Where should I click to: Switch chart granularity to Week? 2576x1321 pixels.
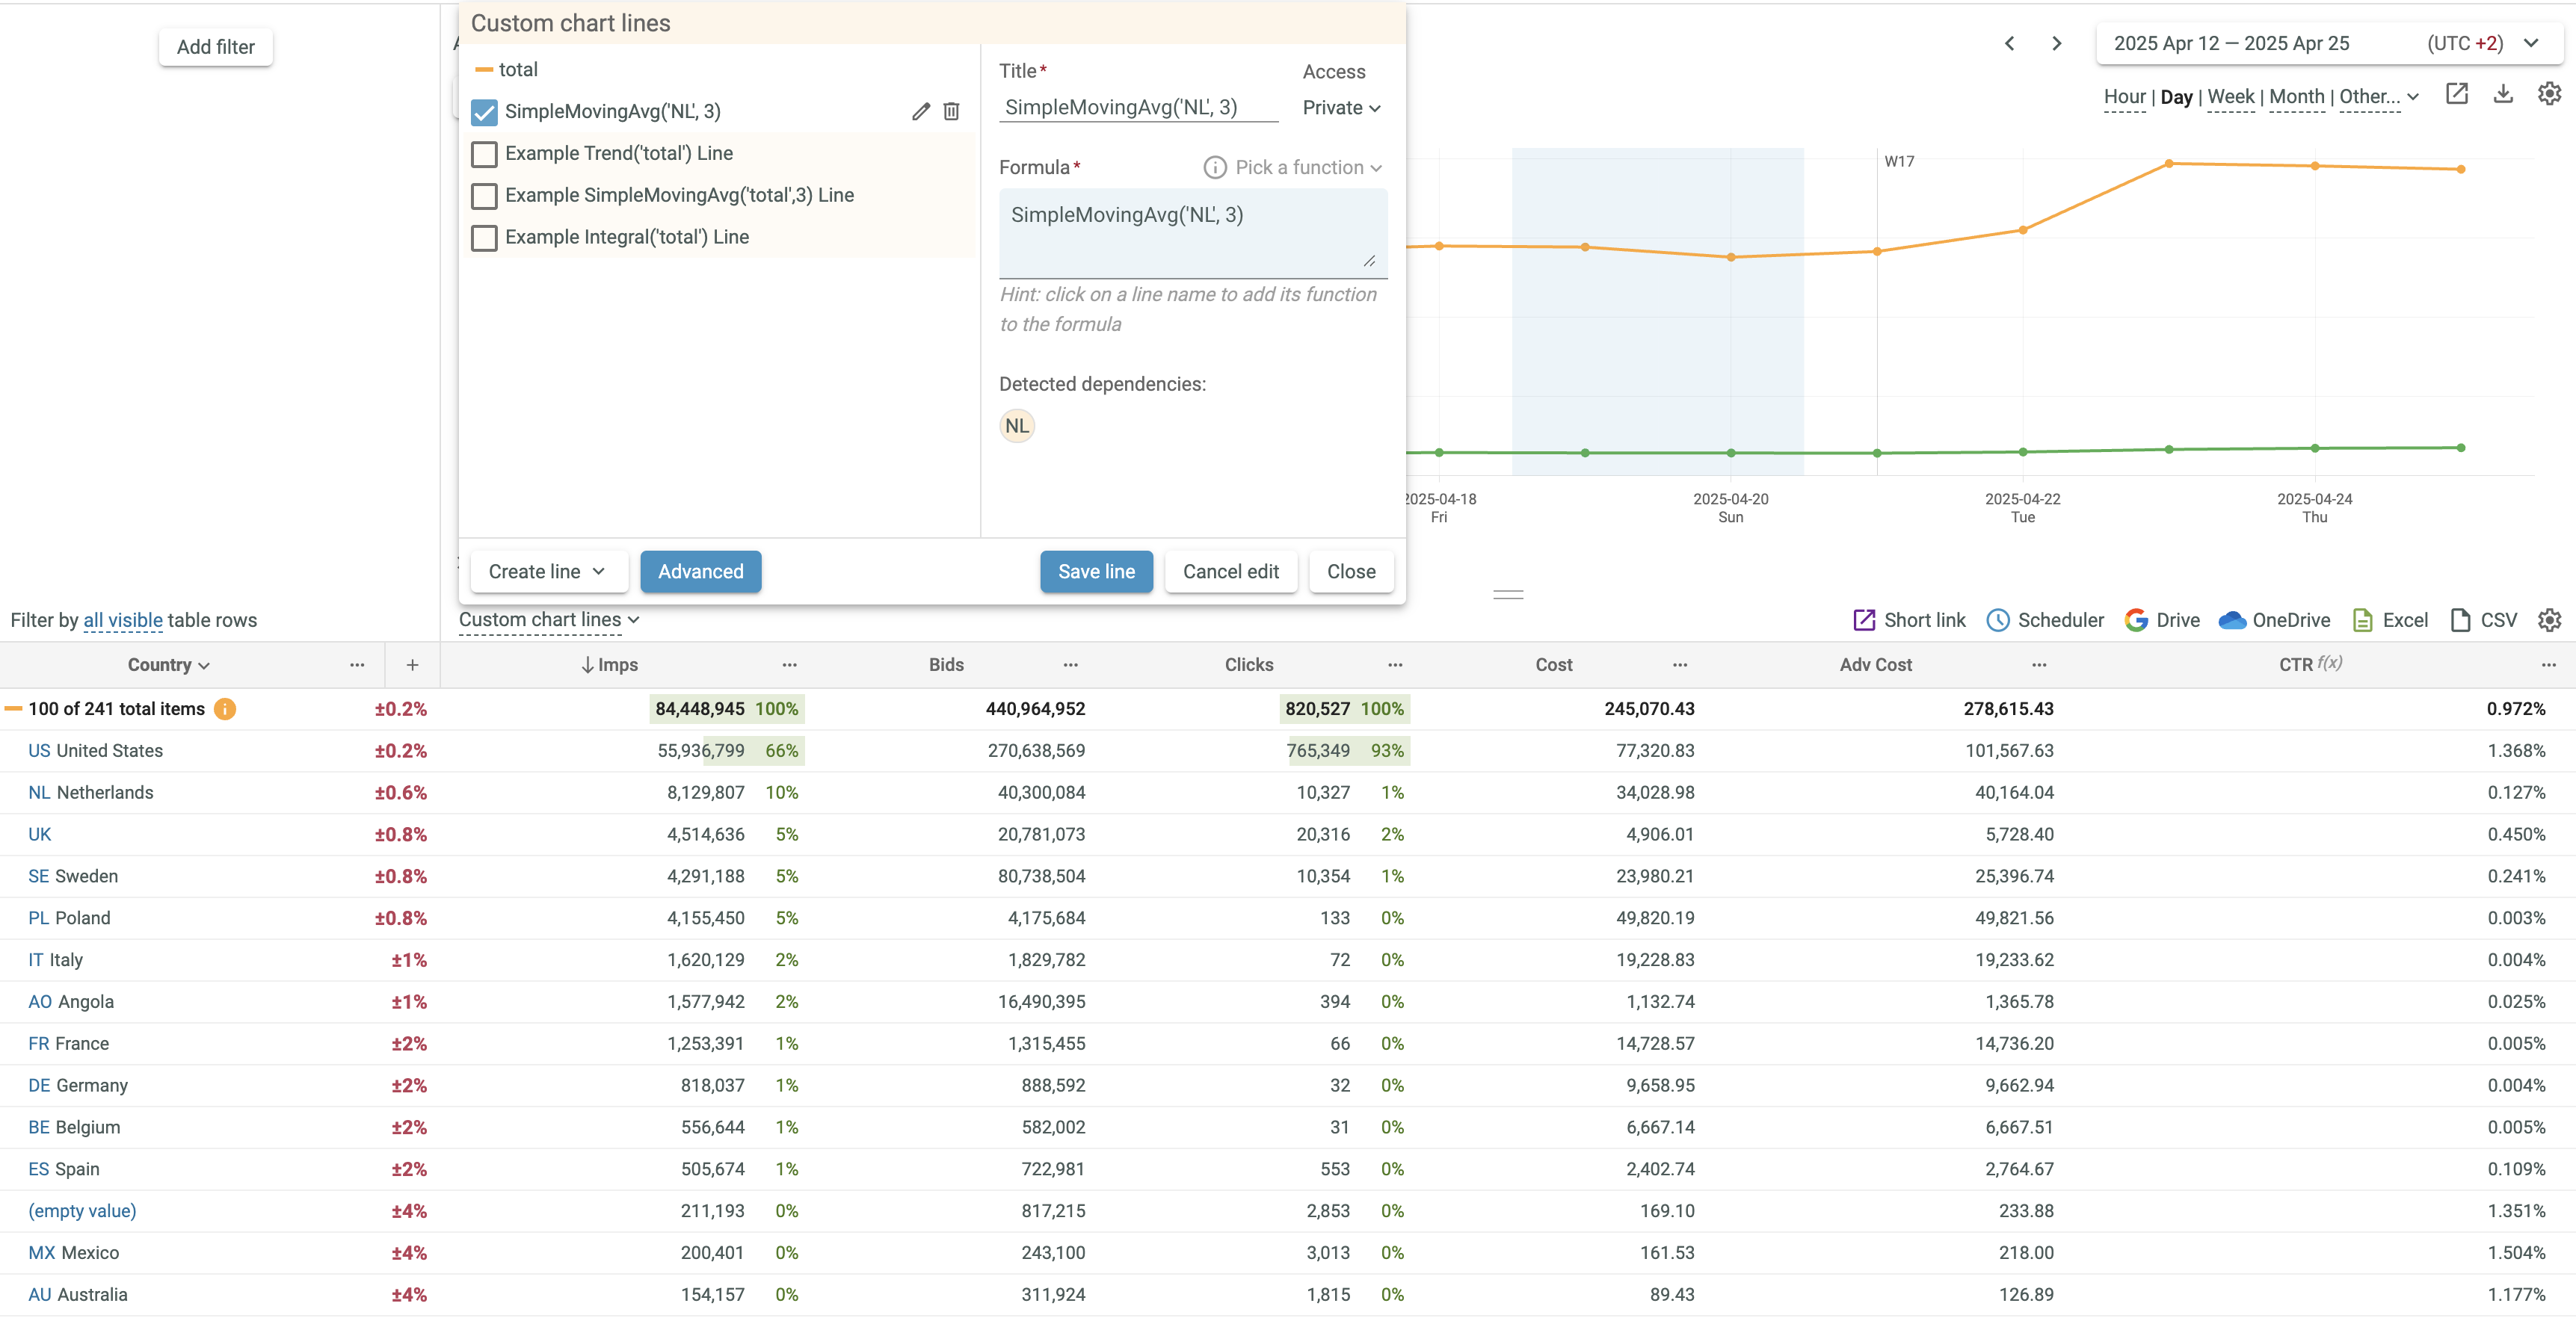2230,97
